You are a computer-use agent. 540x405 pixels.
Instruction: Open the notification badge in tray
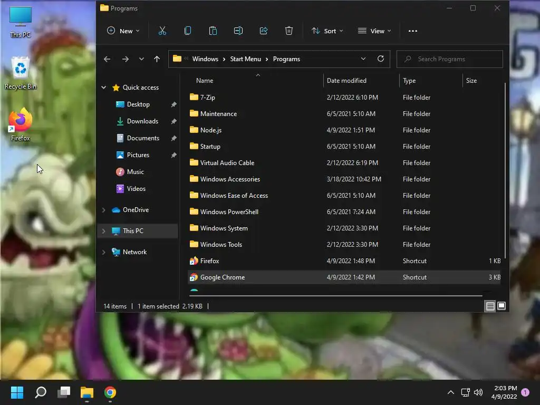(525, 392)
